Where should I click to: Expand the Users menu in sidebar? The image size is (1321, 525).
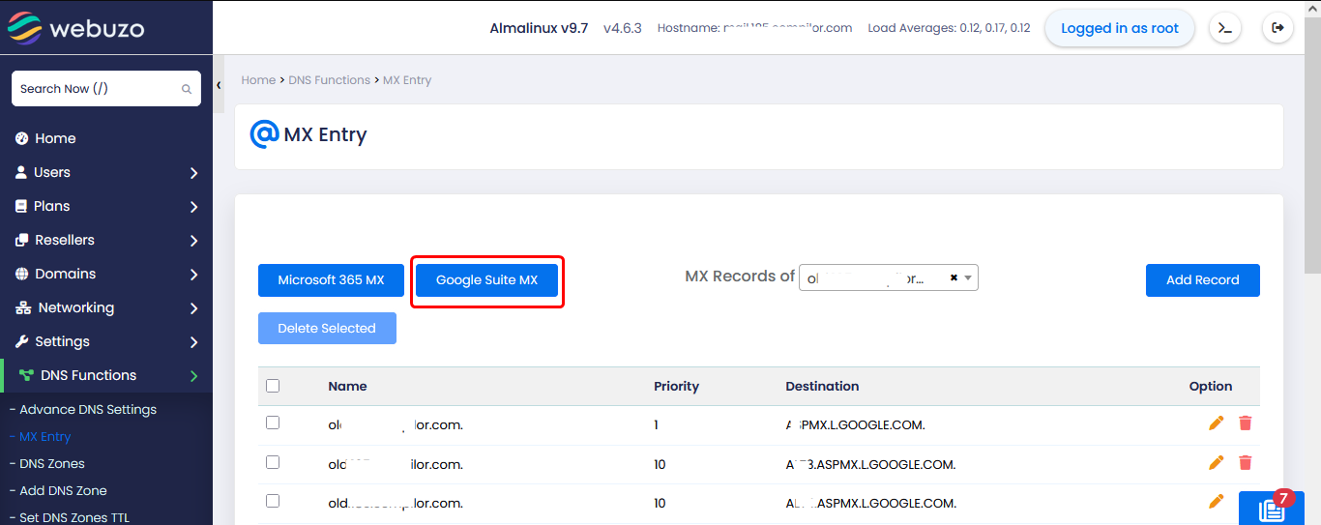[x=106, y=172]
